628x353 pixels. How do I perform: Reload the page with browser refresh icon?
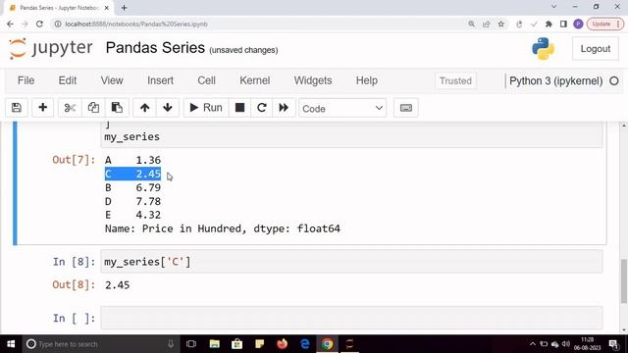[x=39, y=24]
